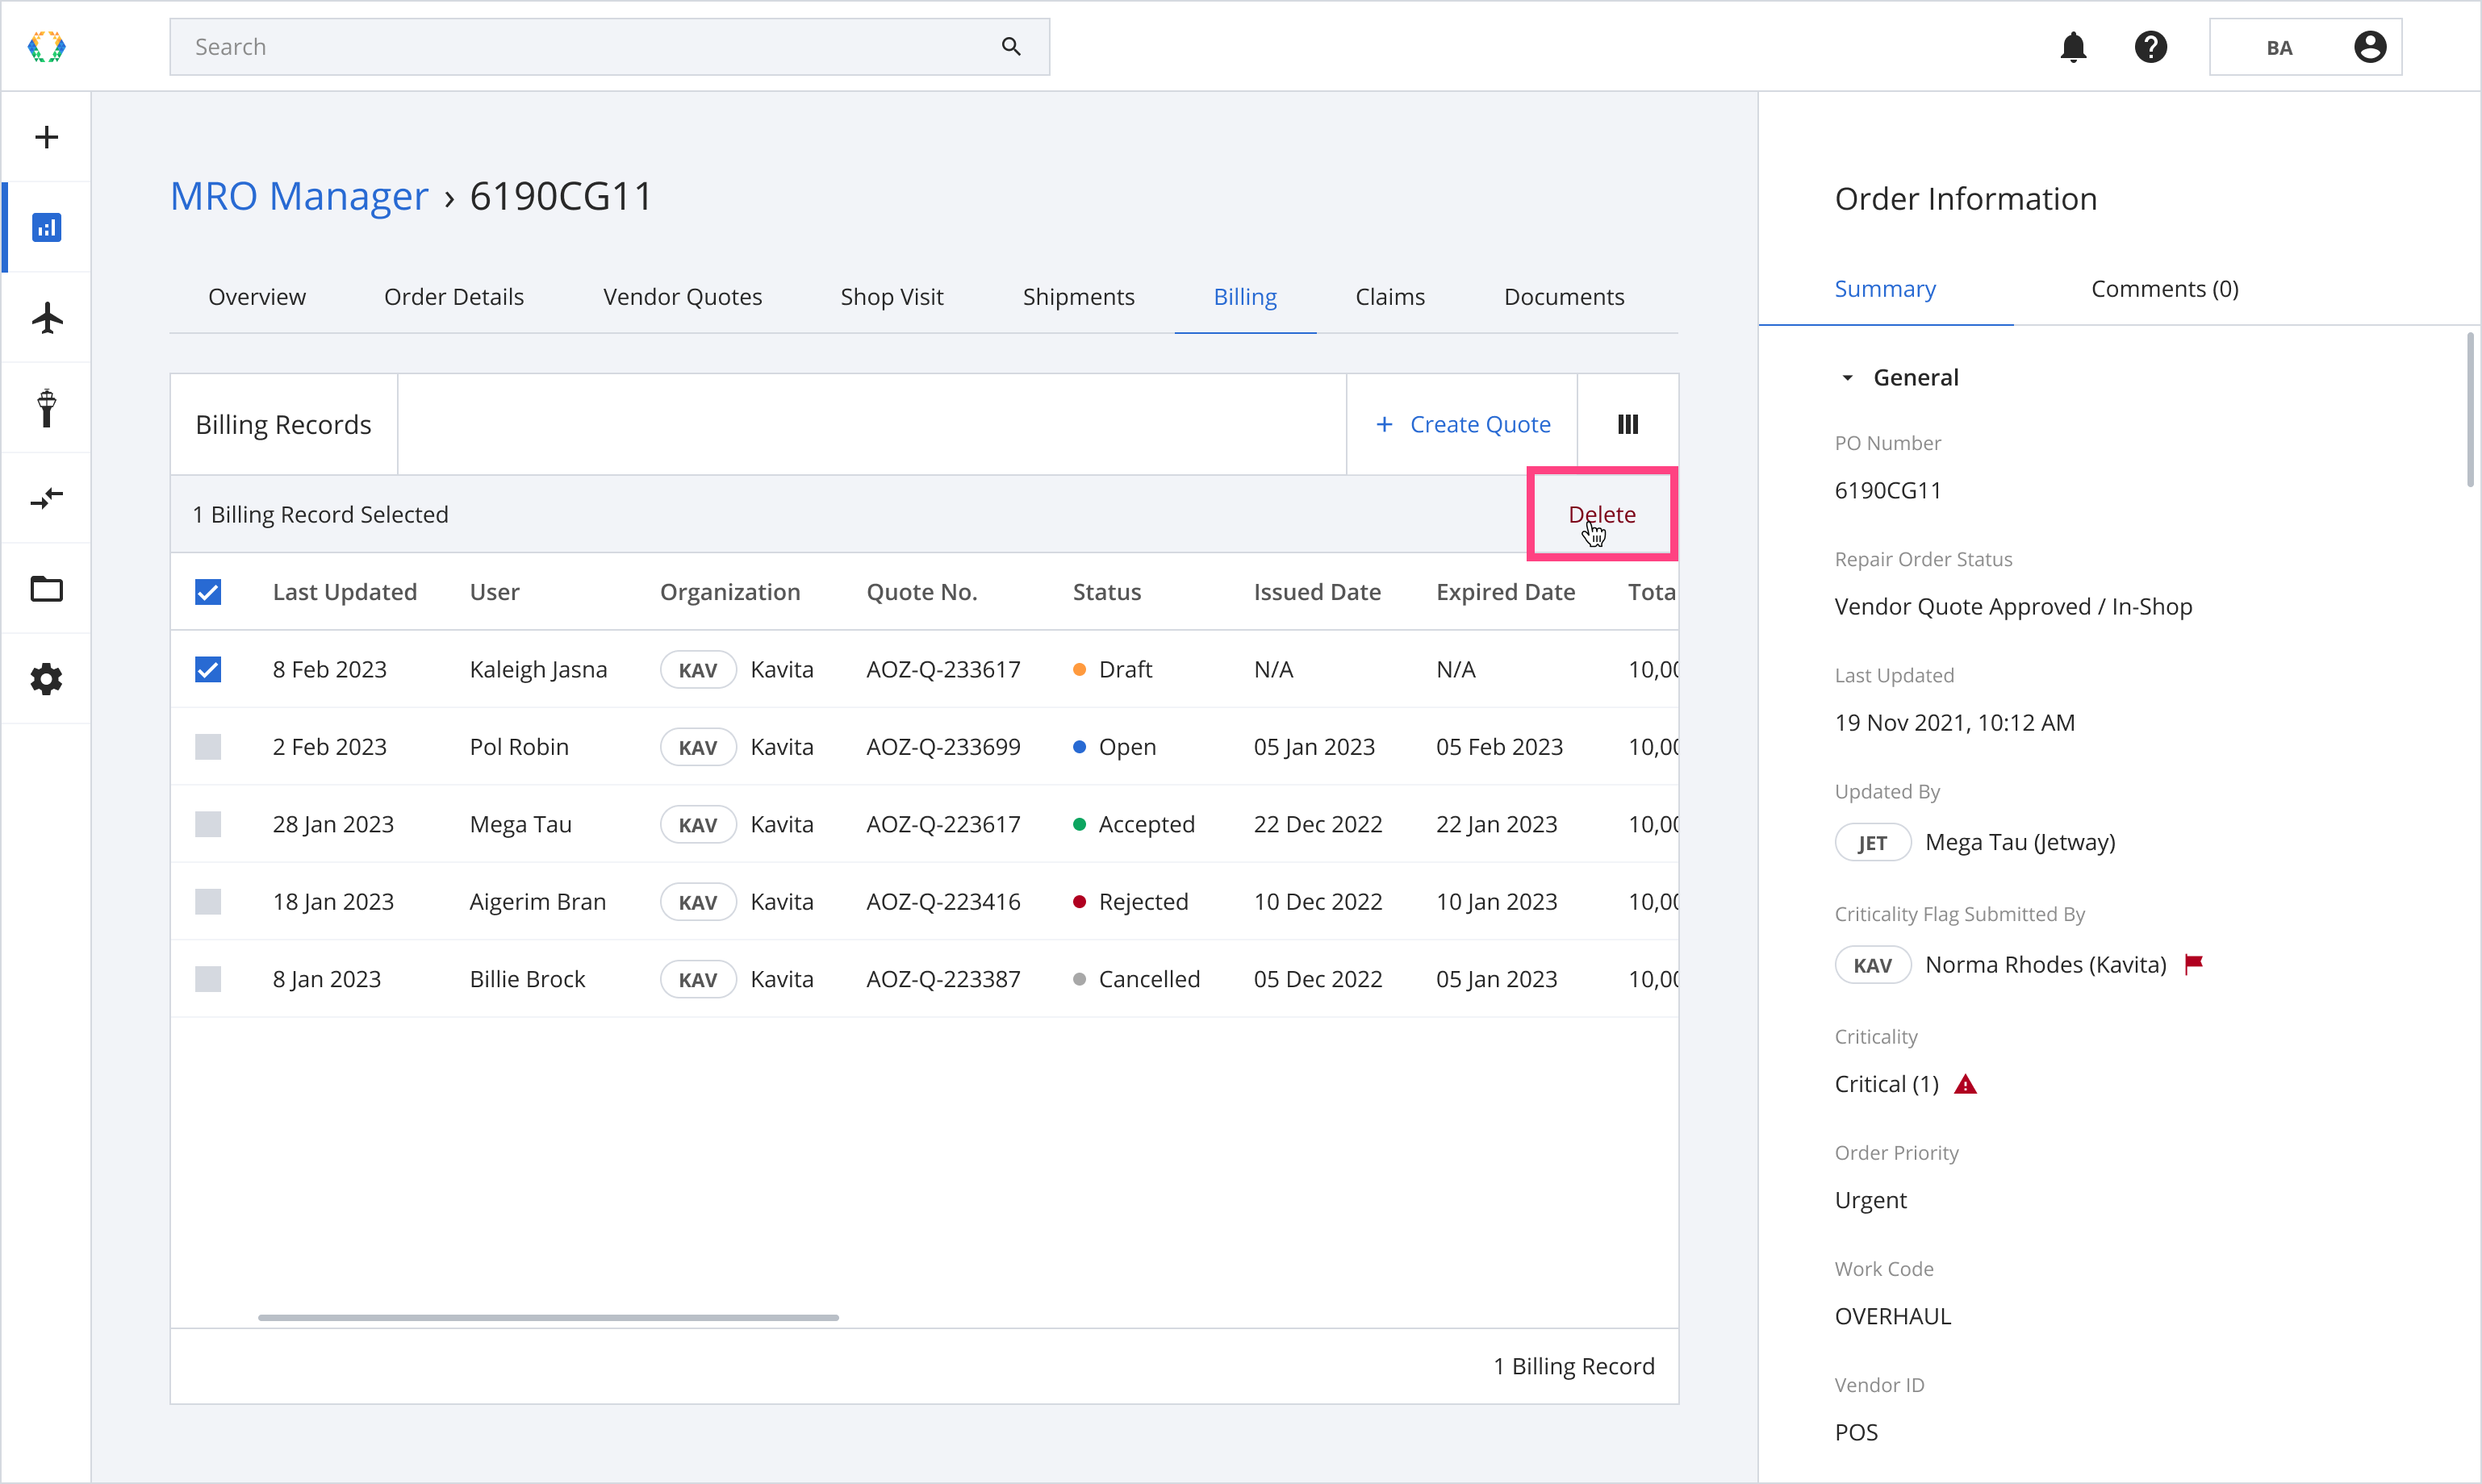Screen dimensions: 2482x1484
Task: Click the critical warning triangle icon
Action: coord(1965,1084)
